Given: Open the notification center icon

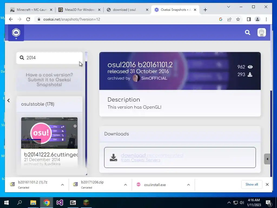Looking at the screenshot, I should point(268,203).
